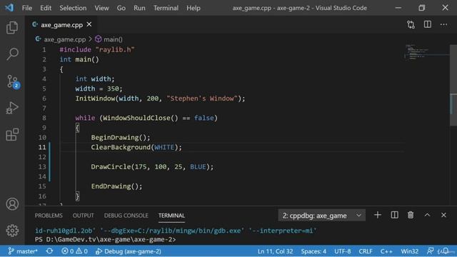Image resolution: width=457 pixels, height=257 pixels.
Task: Open the File menu
Action: (x=27, y=8)
